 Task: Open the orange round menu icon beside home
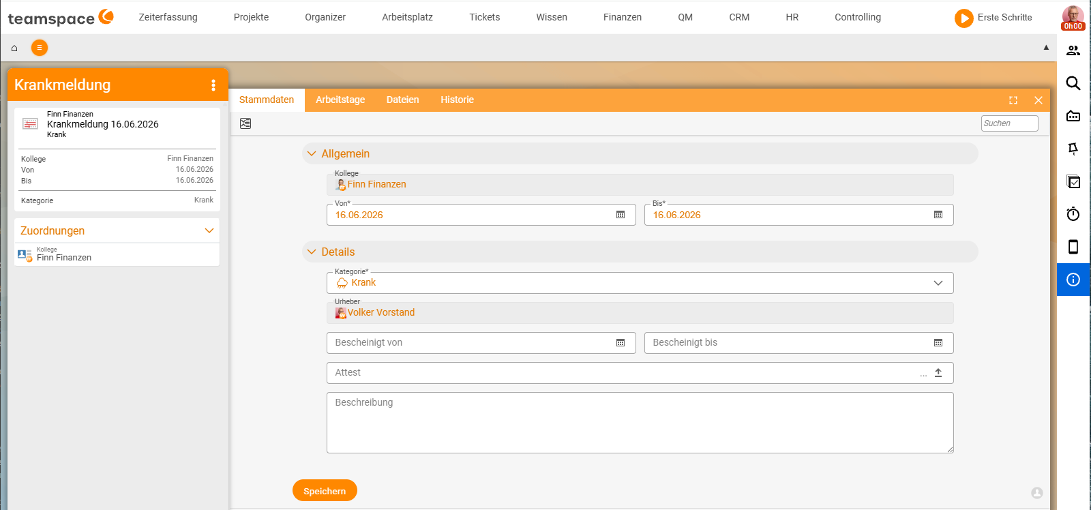pos(40,48)
